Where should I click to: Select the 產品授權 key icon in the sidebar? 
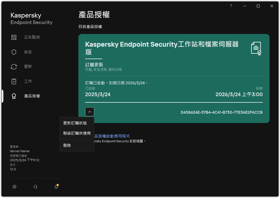14,96
